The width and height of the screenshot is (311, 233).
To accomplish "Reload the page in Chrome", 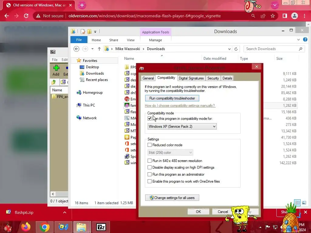I will [x=26, y=16].
